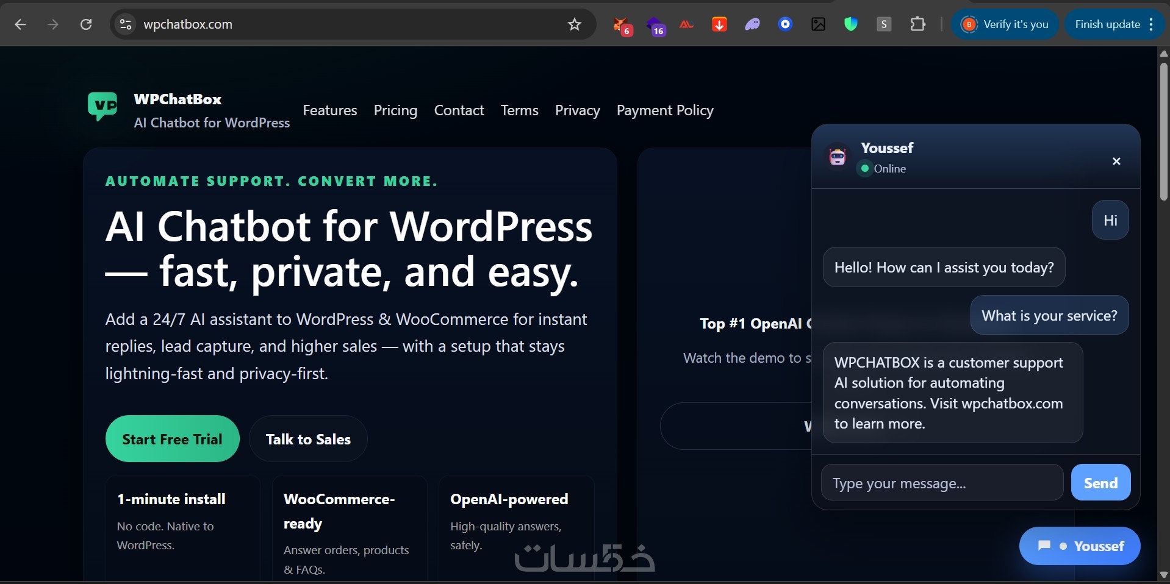
Task: Click the Start Free Trial button
Action: click(x=173, y=439)
